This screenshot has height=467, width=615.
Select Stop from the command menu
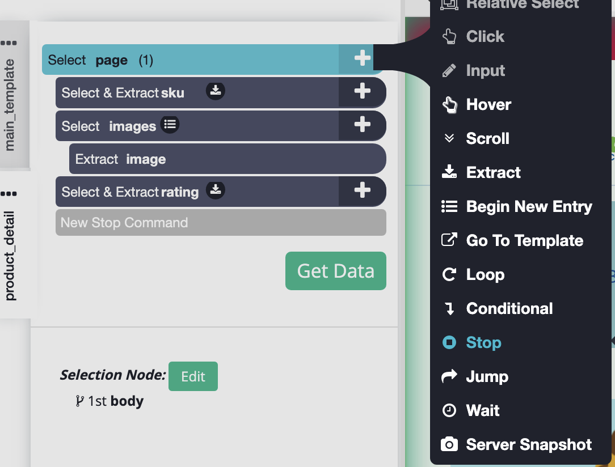[x=483, y=342]
